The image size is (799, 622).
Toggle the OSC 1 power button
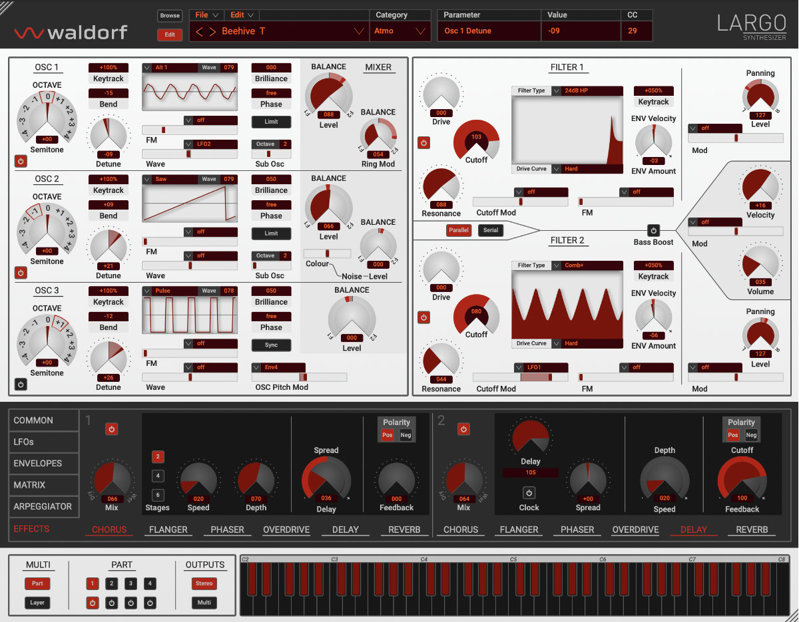pyautogui.click(x=20, y=161)
